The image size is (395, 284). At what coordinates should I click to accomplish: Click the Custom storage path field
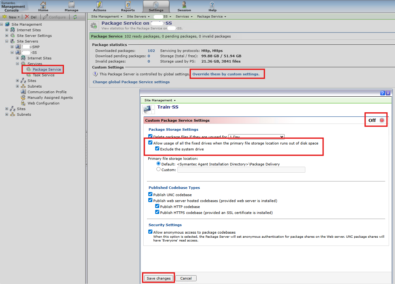(241, 170)
